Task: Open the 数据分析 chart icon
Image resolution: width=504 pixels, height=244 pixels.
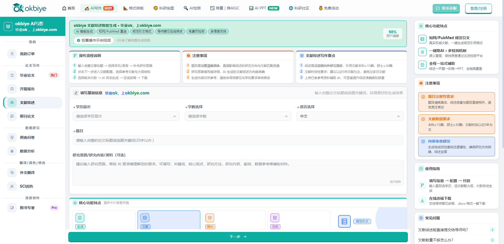Action: coord(12,151)
